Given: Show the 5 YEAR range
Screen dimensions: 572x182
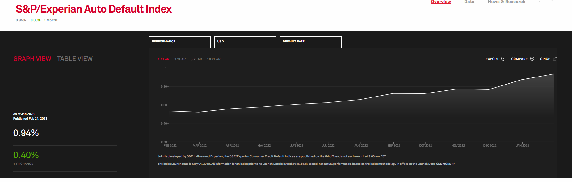Looking at the screenshot, I should (196, 59).
